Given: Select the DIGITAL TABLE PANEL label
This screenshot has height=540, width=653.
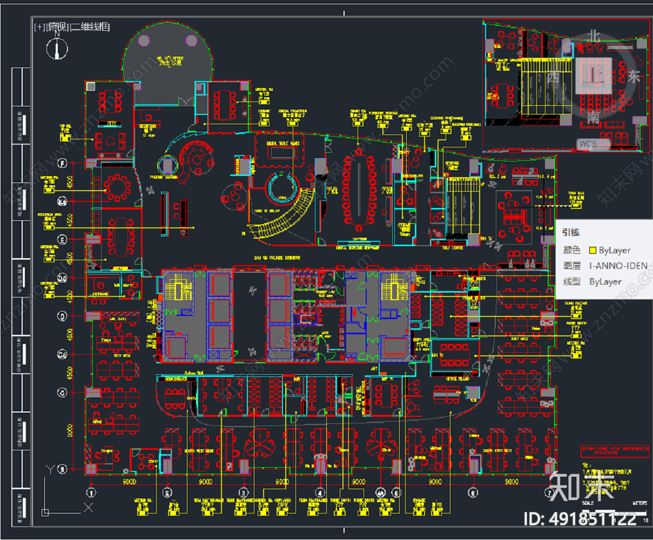Looking at the screenshot, I should click(x=283, y=143).
